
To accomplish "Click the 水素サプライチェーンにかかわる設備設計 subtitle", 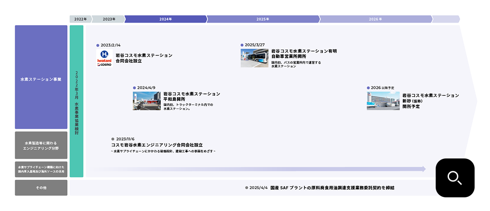I will pyautogui.click(x=163, y=151).
